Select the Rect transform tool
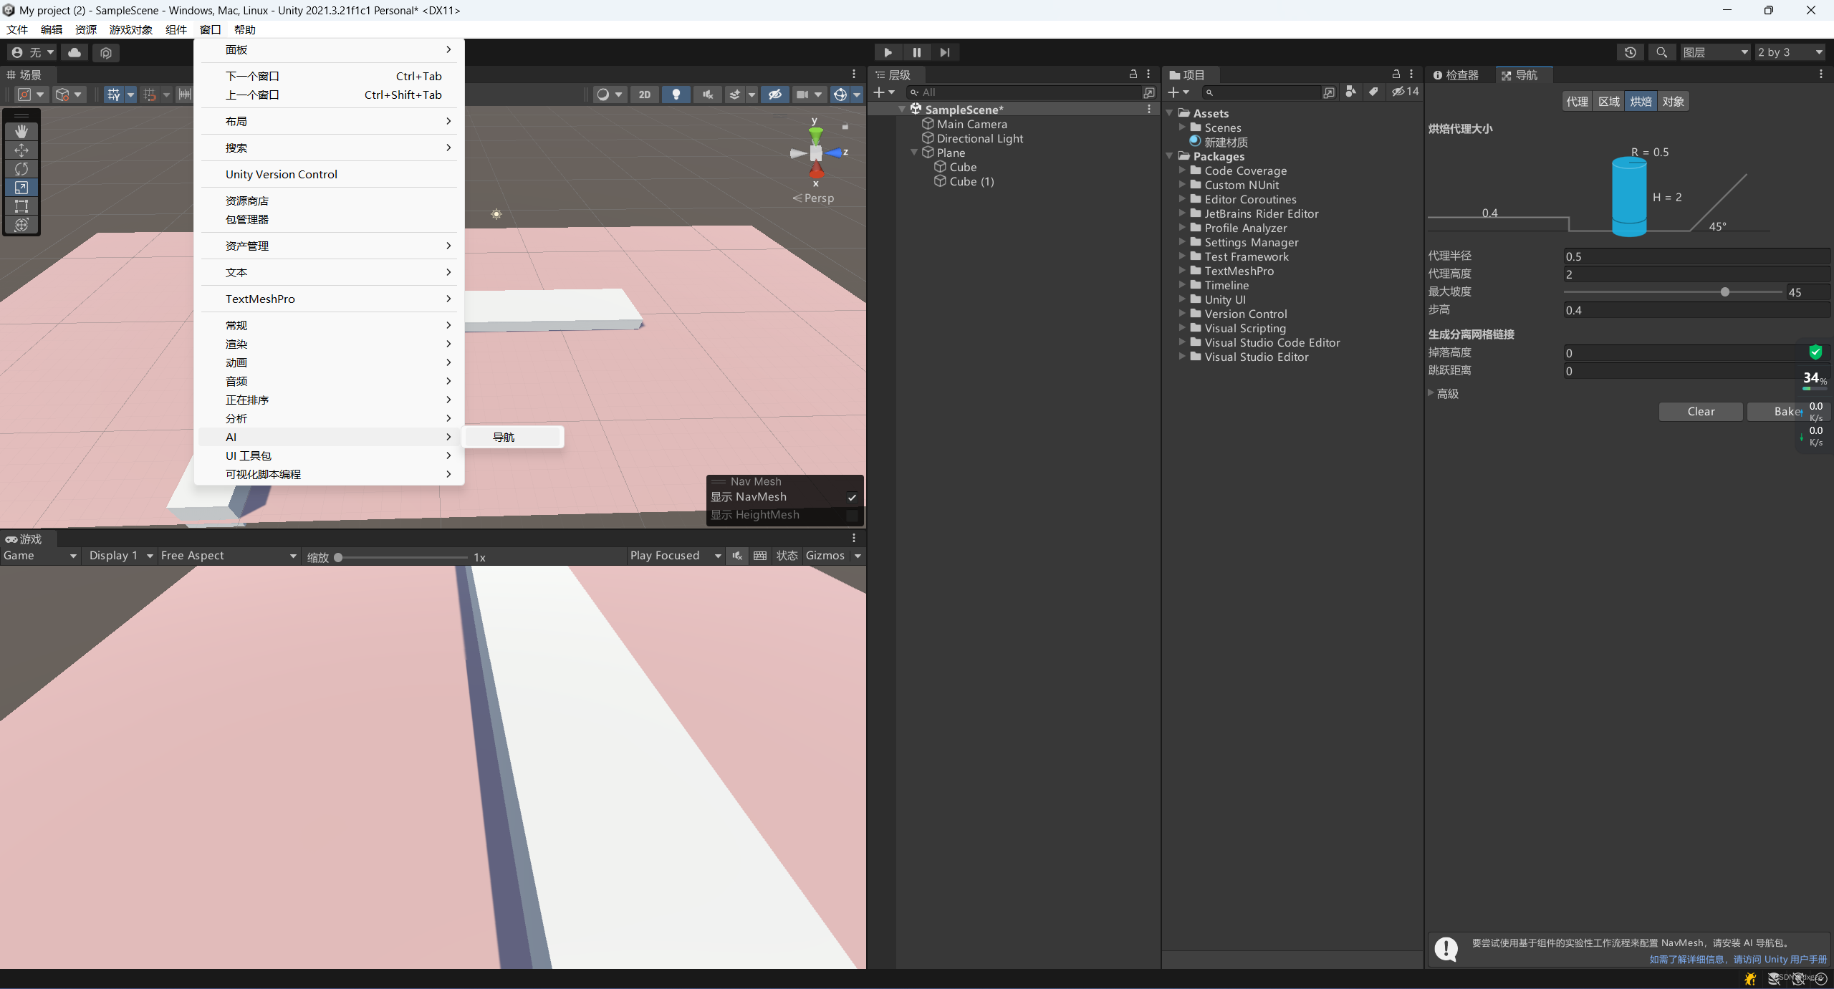Viewport: 1834px width, 989px height. coord(21,206)
